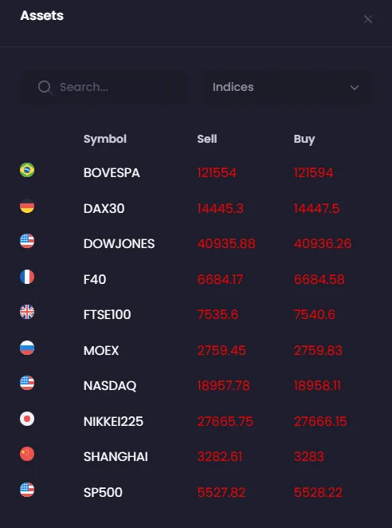
Task: Click the Sell column header
Action: click(x=207, y=139)
